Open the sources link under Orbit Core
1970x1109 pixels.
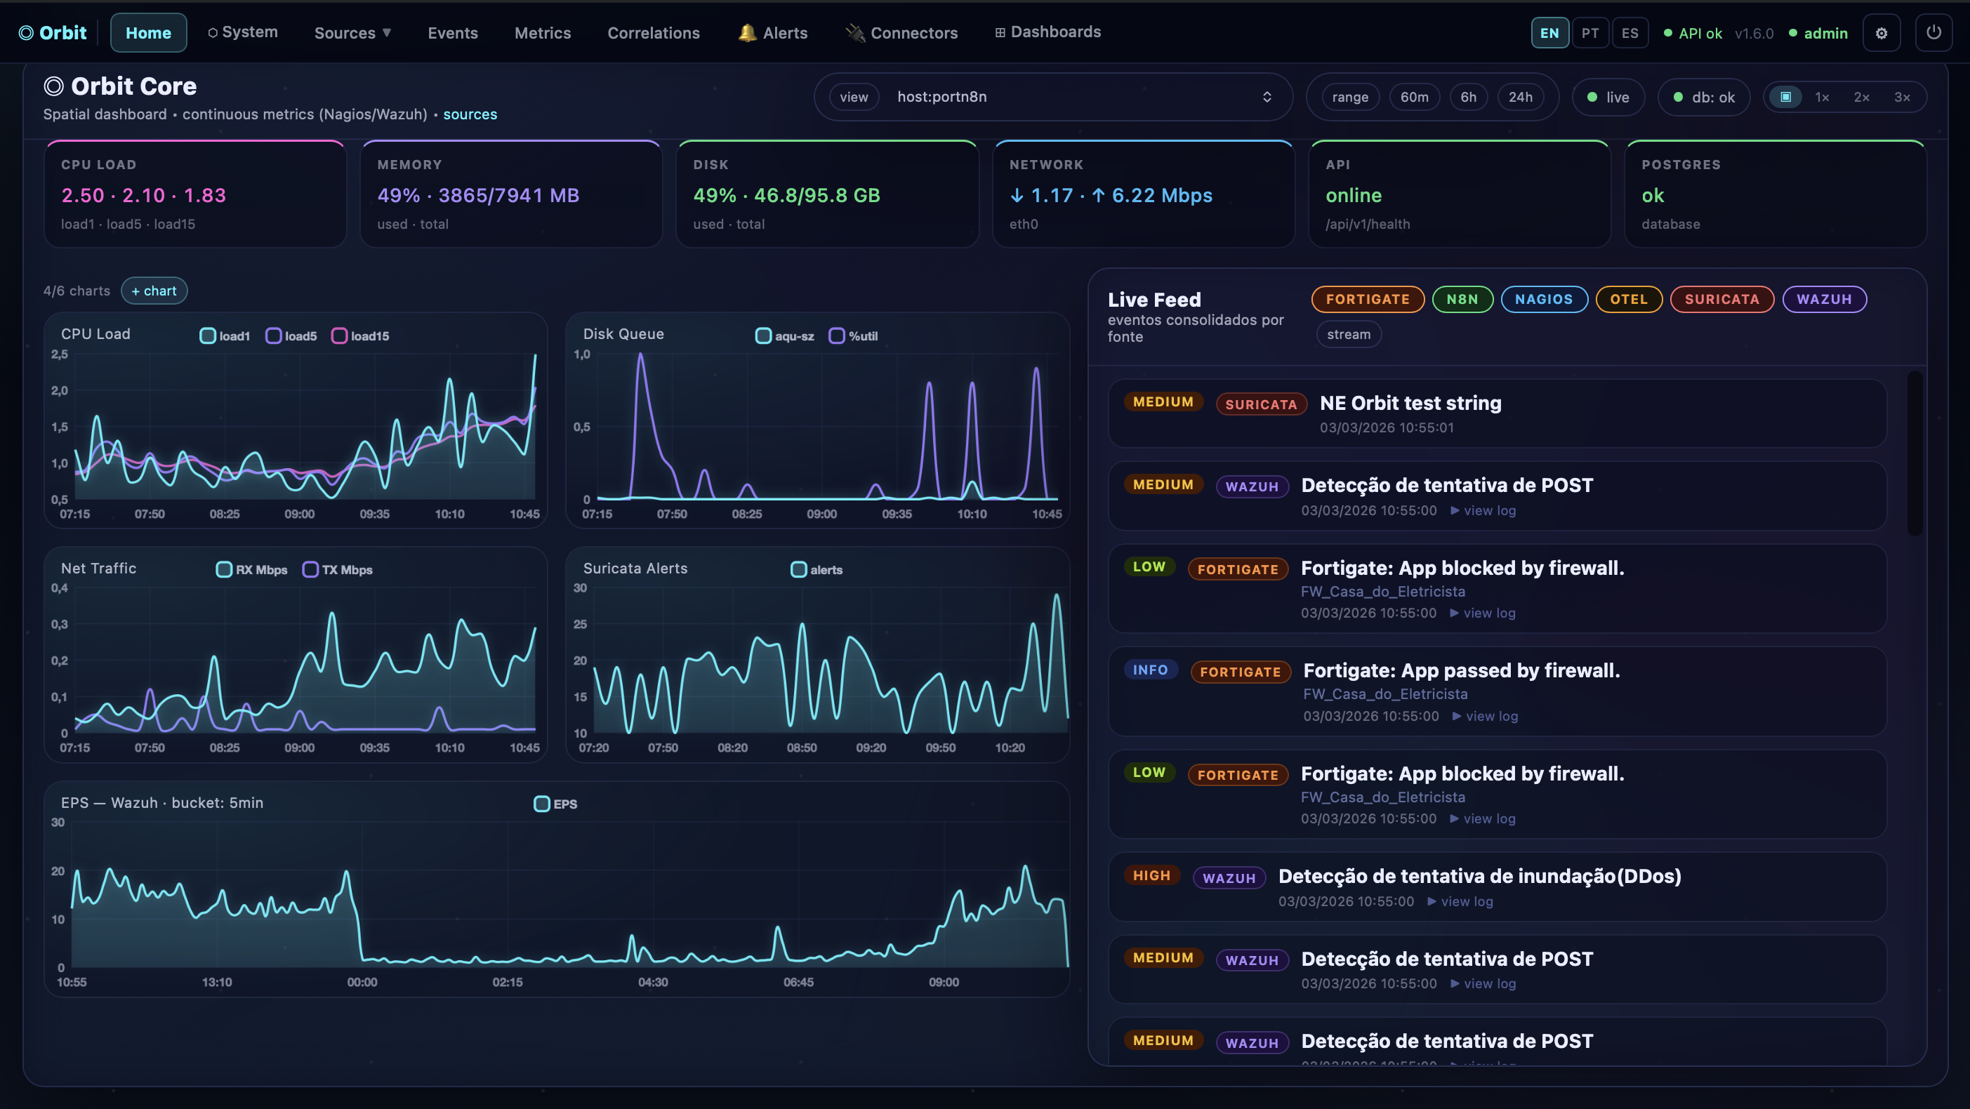point(470,113)
